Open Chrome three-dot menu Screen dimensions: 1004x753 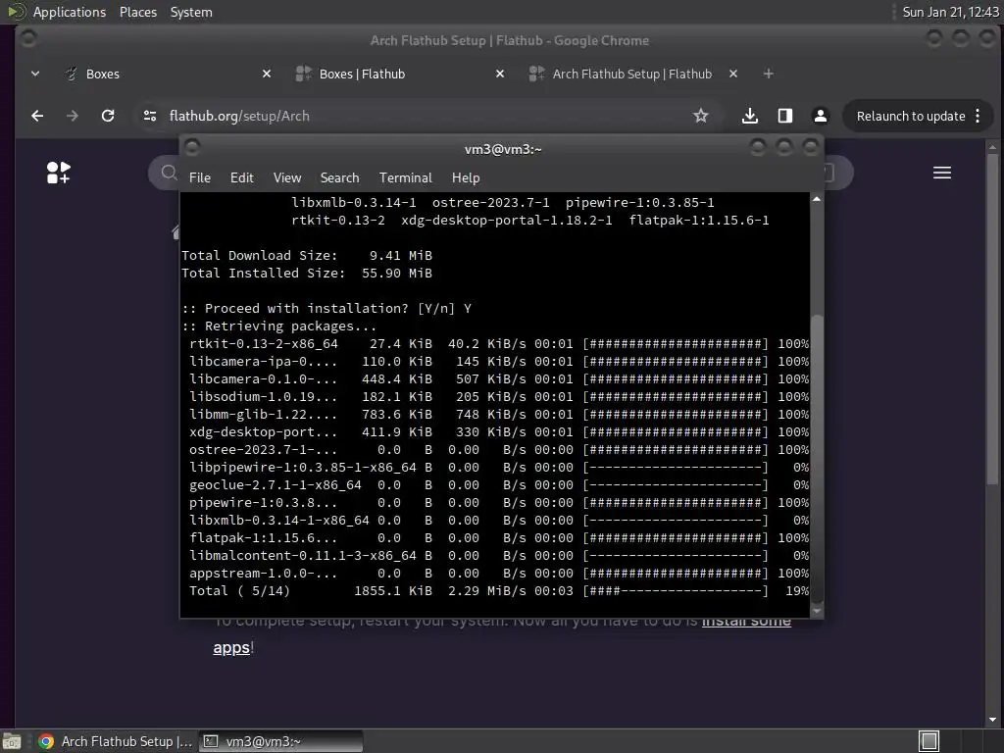tap(978, 116)
